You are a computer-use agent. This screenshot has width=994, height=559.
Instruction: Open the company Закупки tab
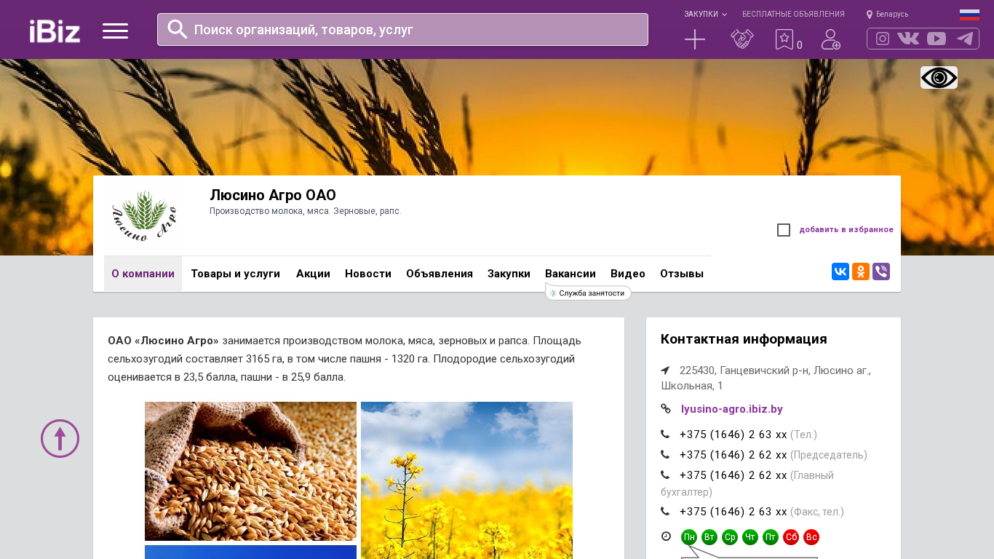[x=509, y=274]
